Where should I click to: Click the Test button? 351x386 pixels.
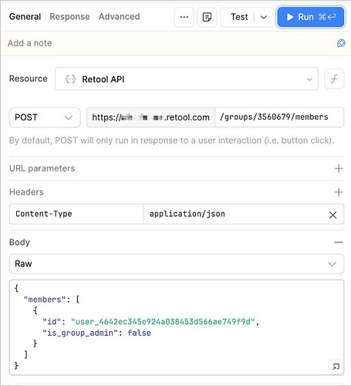(x=239, y=17)
